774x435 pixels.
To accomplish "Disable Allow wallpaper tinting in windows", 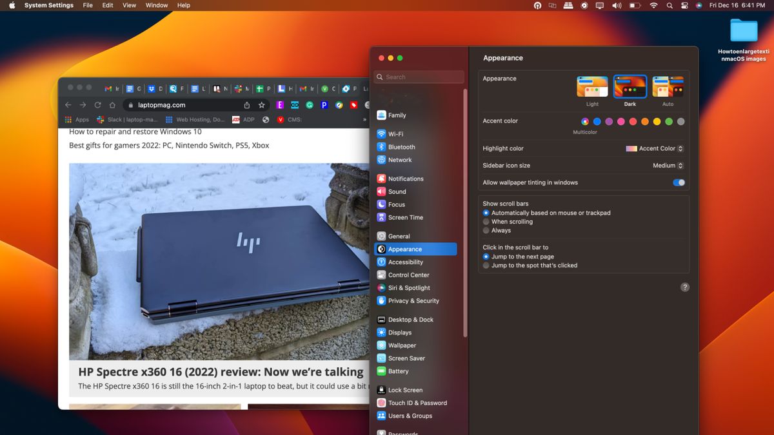I will coord(678,182).
